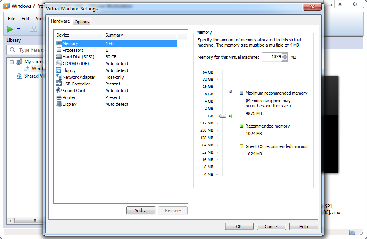Screen dimensions: 367x239
Task: Click the USB Controller icon
Action: click(59, 84)
